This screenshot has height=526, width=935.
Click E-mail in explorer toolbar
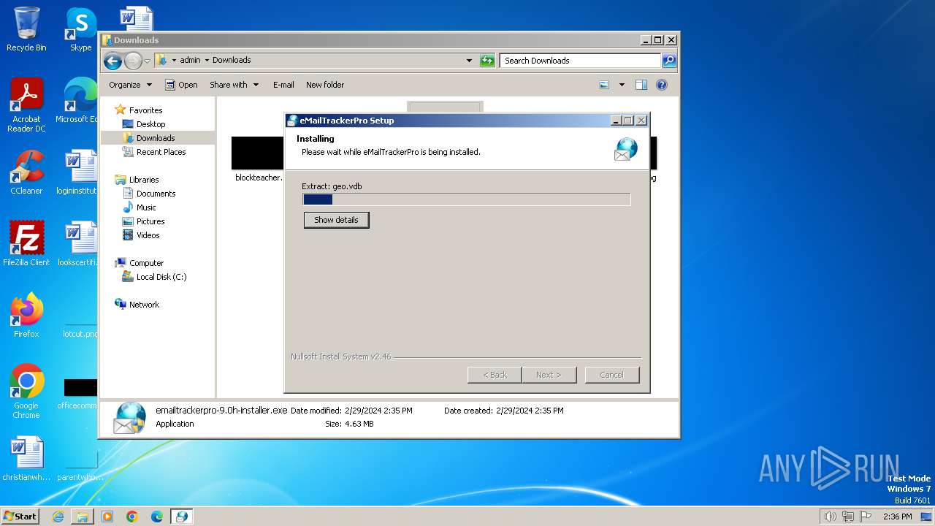(x=283, y=85)
